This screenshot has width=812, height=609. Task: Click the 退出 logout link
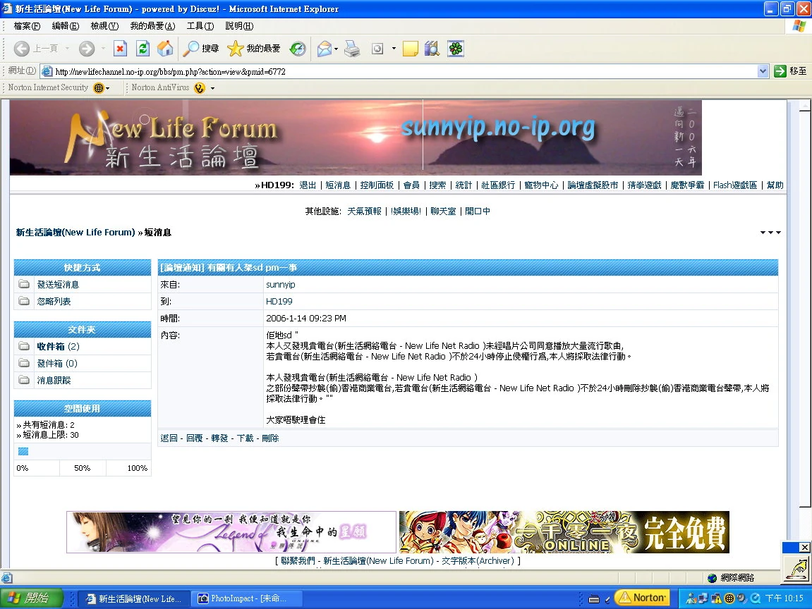click(x=308, y=185)
